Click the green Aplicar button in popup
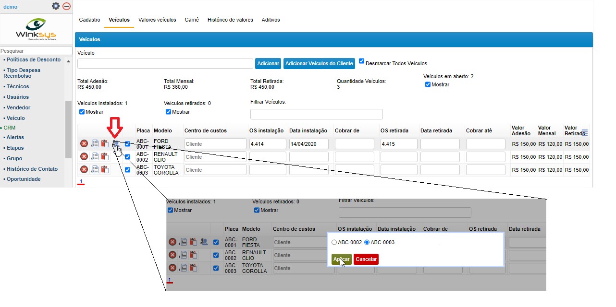This screenshot has width=616, height=307. [x=341, y=259]
